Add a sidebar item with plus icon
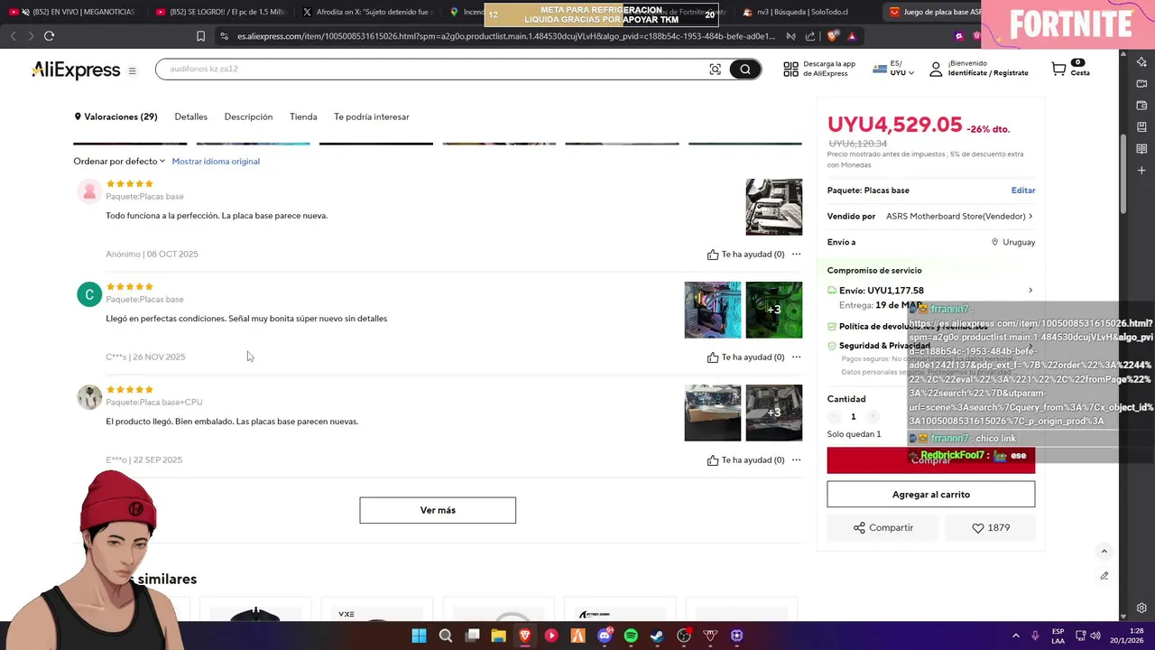The width and height of the screenshot is (1155, 650). point(1141,170)
